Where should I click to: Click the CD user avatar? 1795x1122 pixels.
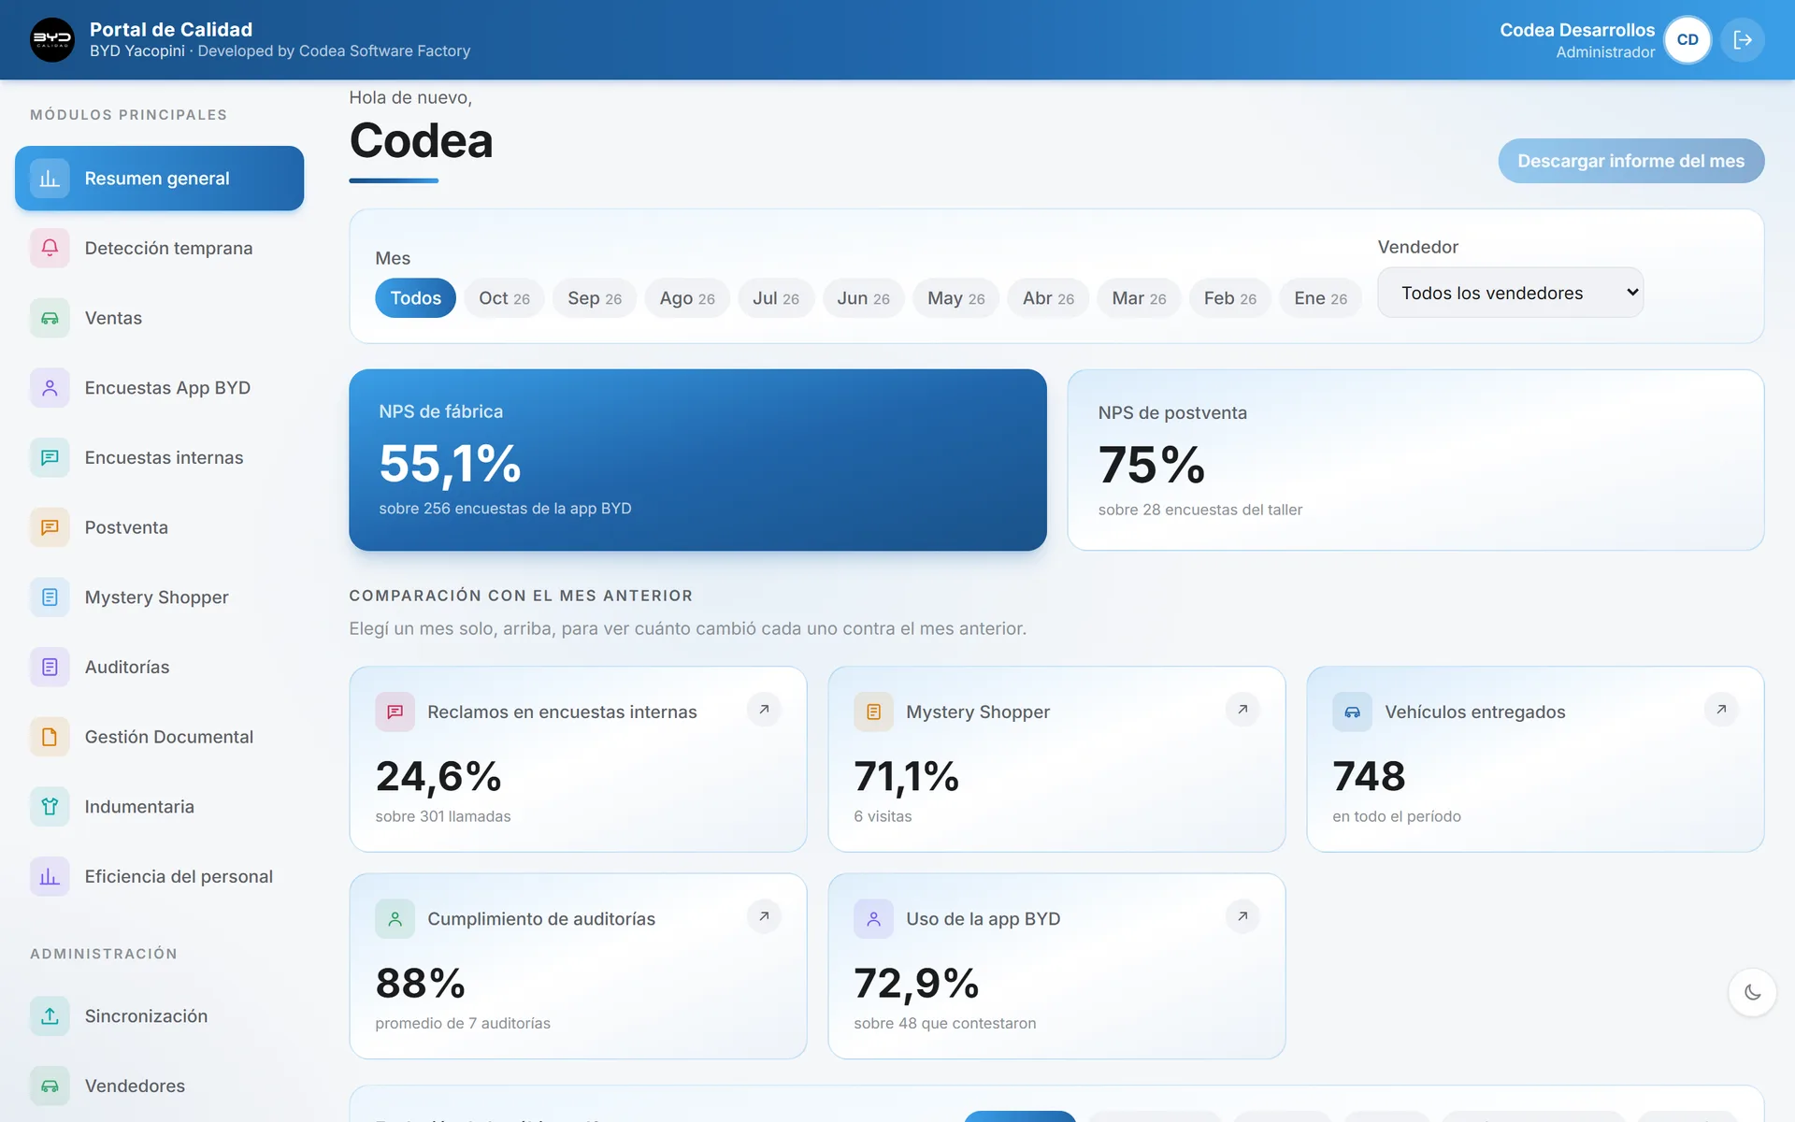tap(1687, 39)
